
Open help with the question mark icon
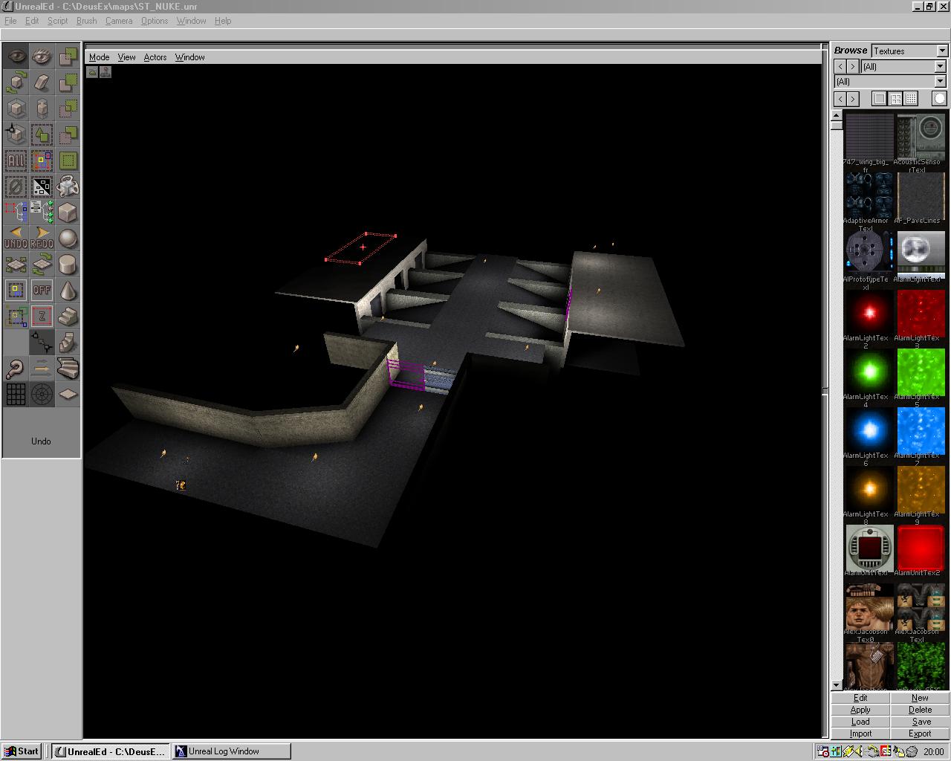(x=16, y=368)
